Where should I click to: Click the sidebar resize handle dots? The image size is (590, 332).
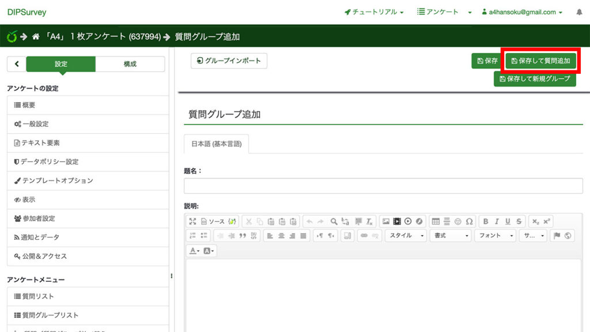(x=172, y=276)
